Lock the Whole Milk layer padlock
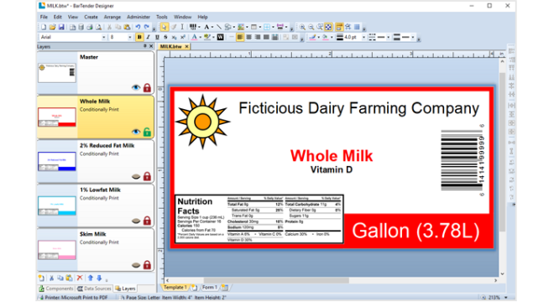554x302 pixels. click(x=147, y=132)
